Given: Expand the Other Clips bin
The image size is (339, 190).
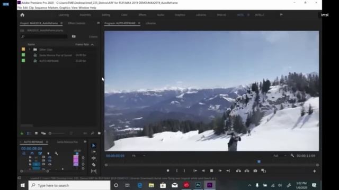Looking at the screenshot, I should pyautogui.click(x=30, y=49).
